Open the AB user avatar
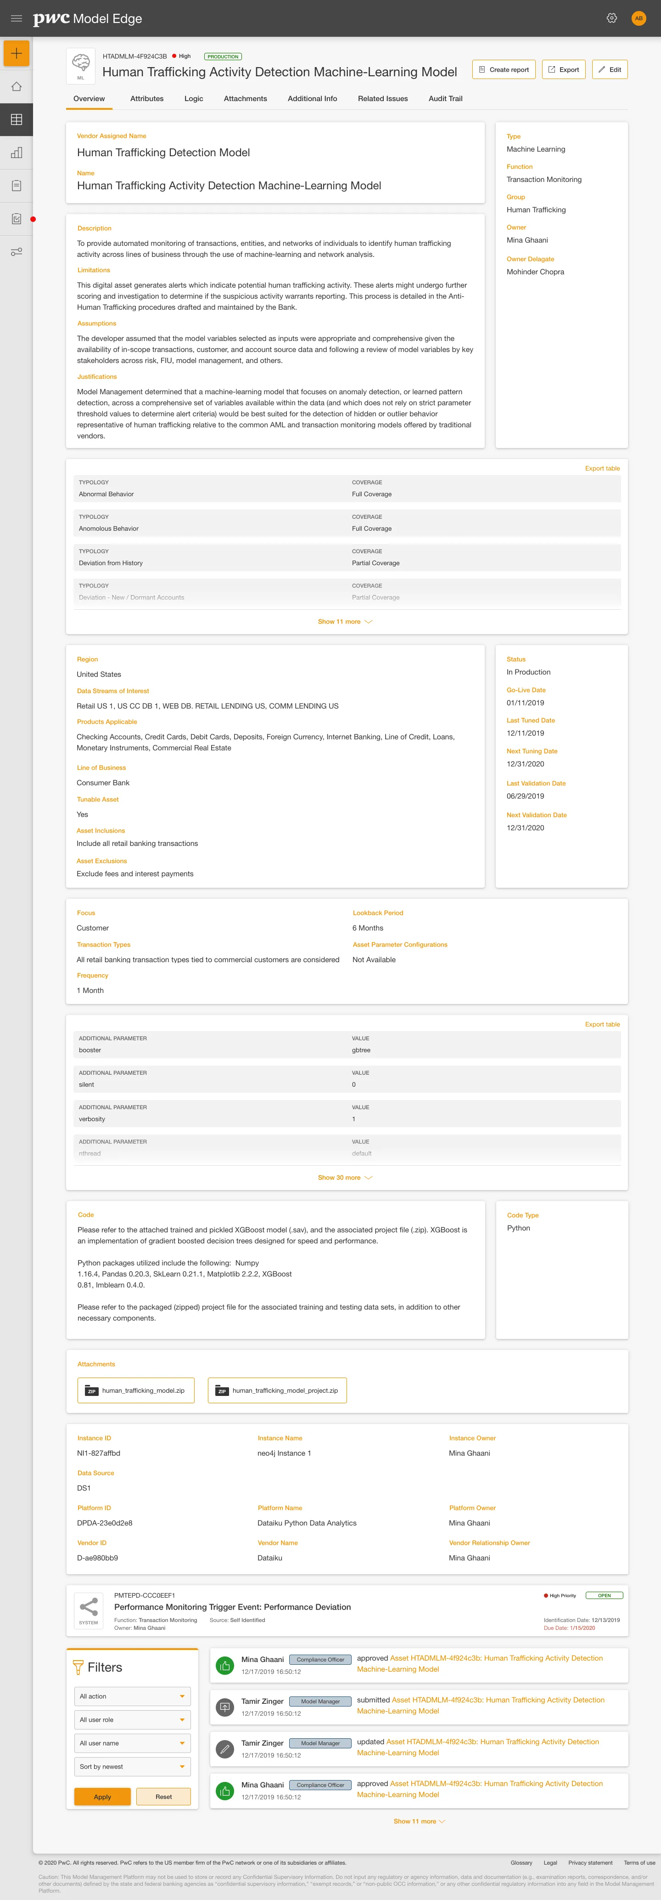Image resolution: width=661 pixels, height=1900 pixels. [x=639, y=18]
